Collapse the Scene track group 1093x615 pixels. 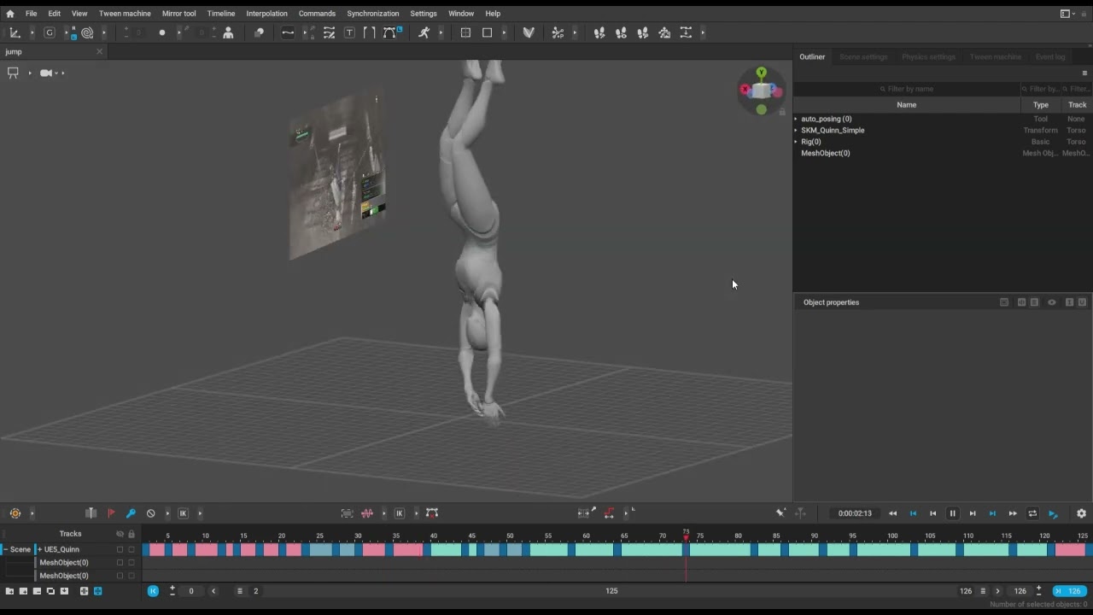click(5, 549)
